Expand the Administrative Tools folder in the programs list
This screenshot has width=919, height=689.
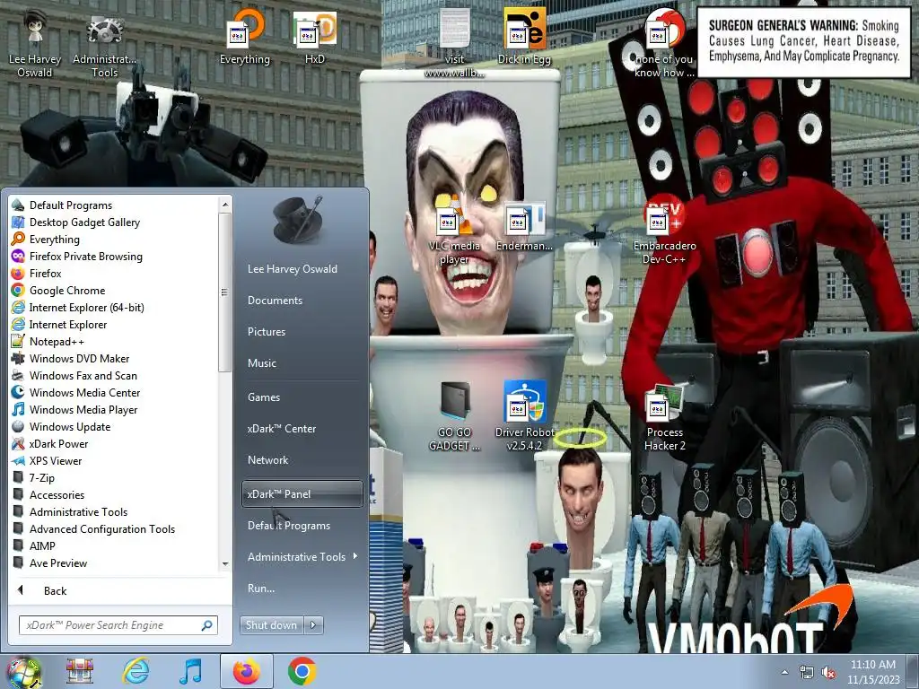tap(78, 511)
